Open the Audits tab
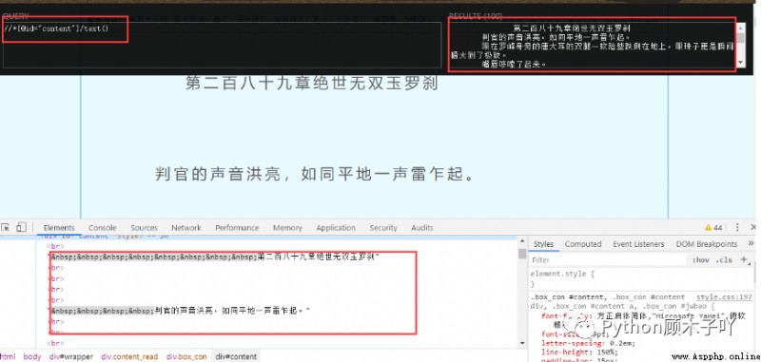Image resolution: width=761 pixels, height=362 pixels. click(421, 227)
